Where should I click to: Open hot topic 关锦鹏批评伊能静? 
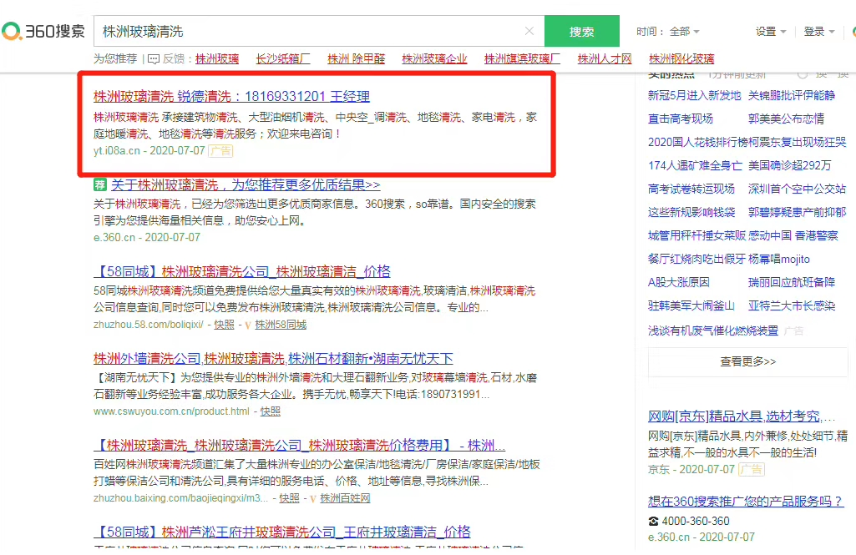(x=792, y=95)
